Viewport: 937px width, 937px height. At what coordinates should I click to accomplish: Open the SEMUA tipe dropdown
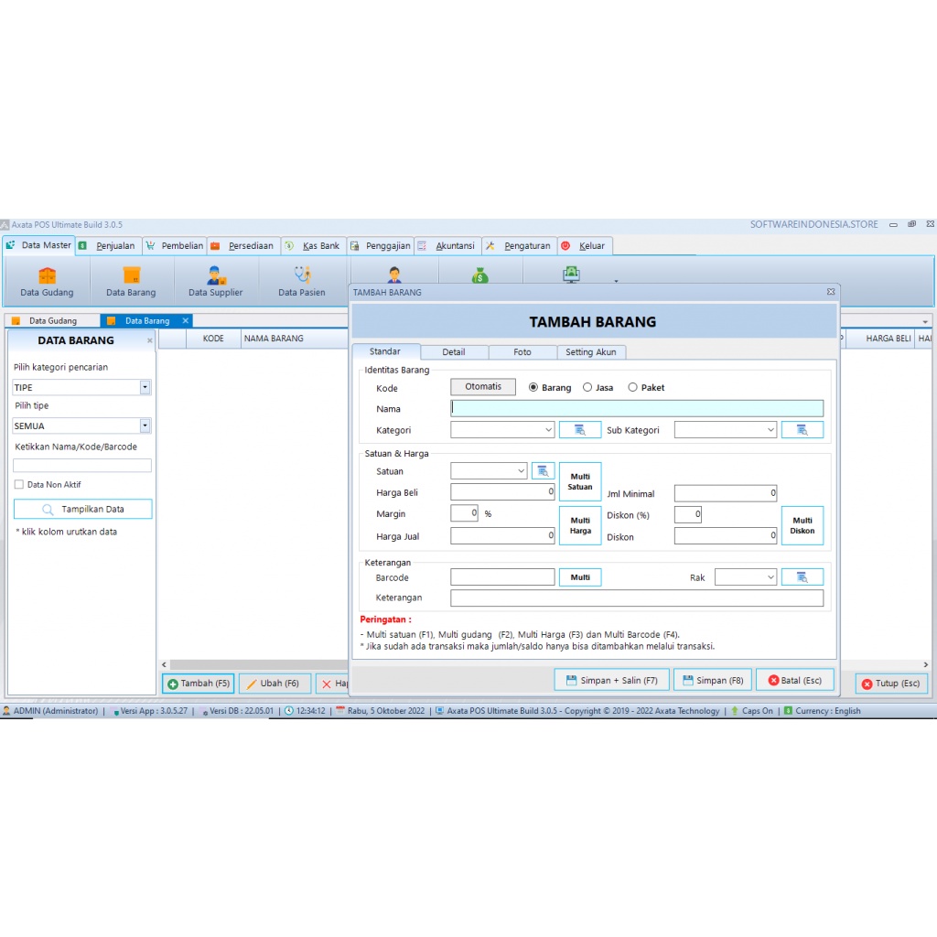[145, 425]
